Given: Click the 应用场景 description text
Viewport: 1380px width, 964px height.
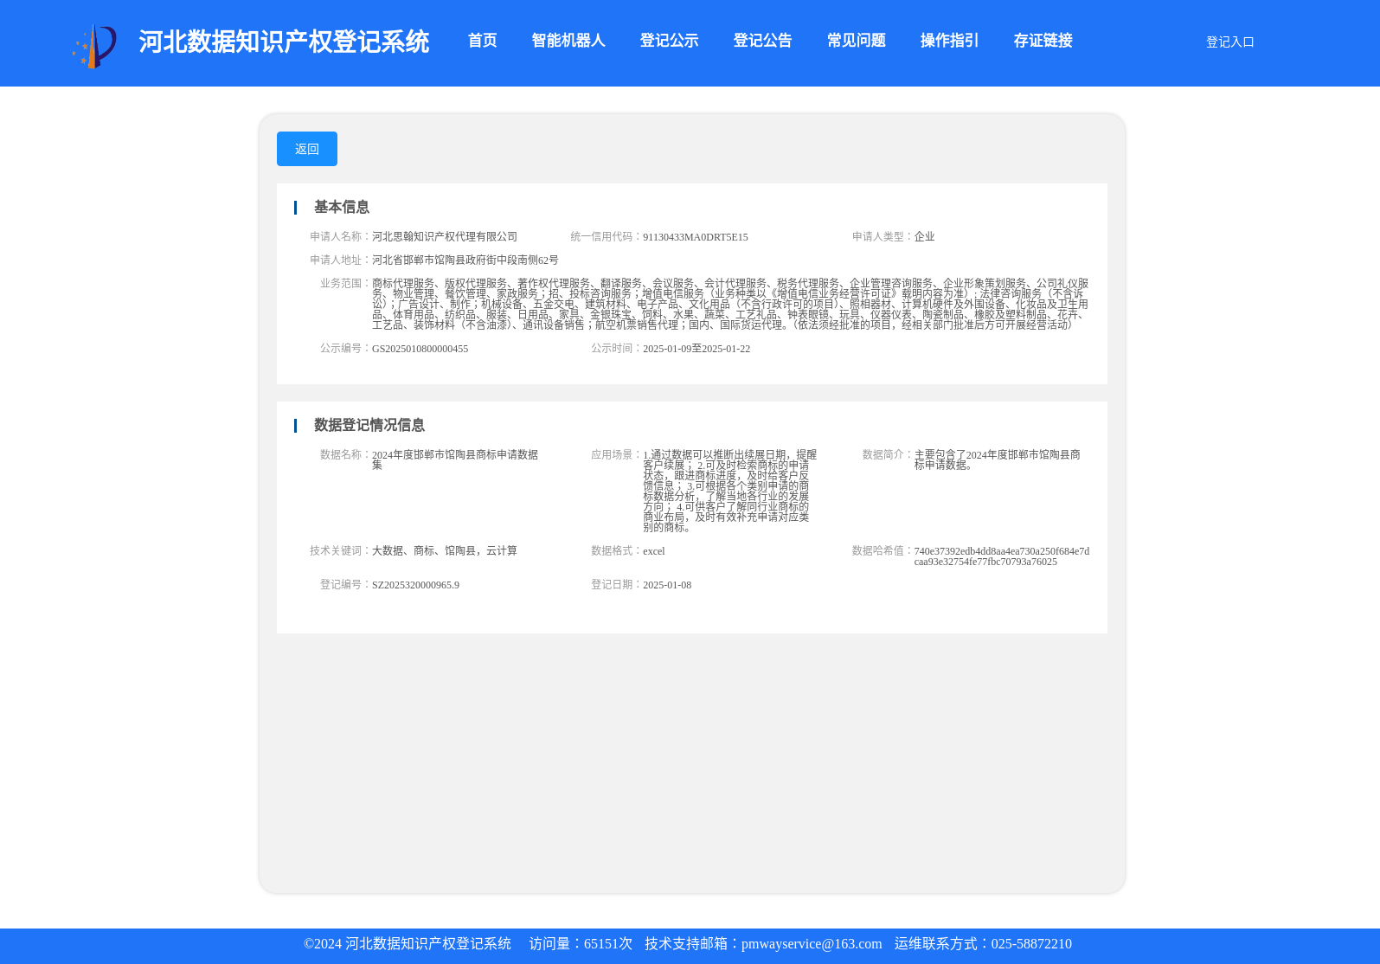Looking at the screenshot, I should (x=729, y=491).
